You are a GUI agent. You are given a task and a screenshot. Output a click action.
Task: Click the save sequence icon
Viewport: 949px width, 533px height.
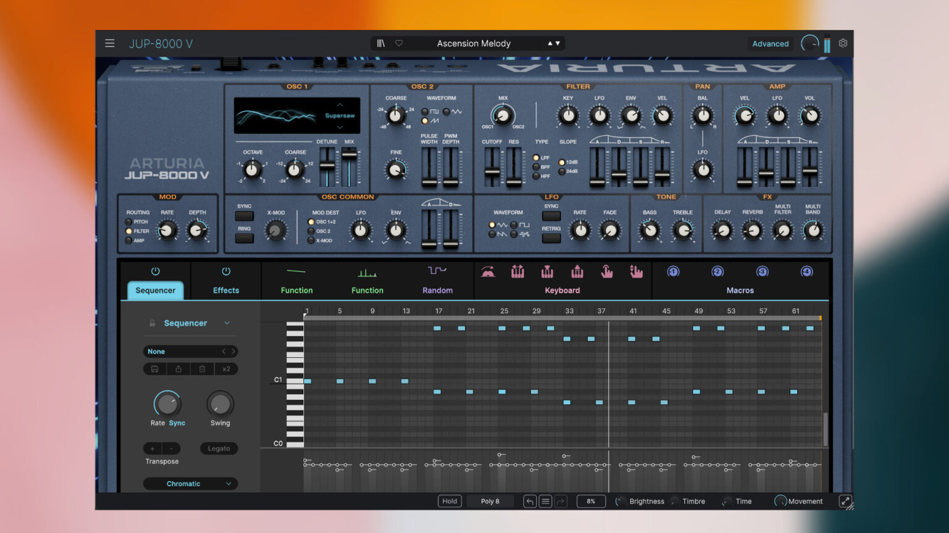[154, 368]
